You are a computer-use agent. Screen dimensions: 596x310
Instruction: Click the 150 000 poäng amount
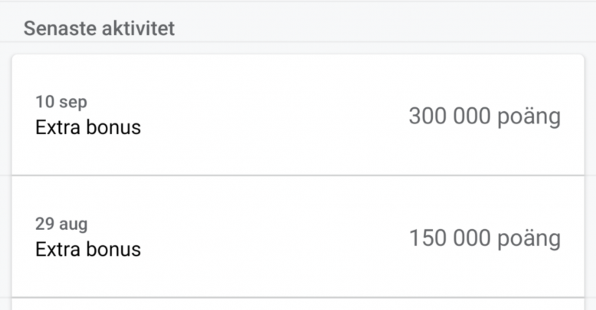point(484,238)
